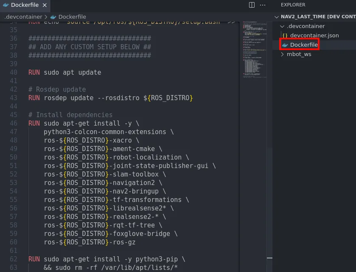The image size is (356, 272).
Task: Open the More Actions ellipsis menu
Action: pos(263,5)
